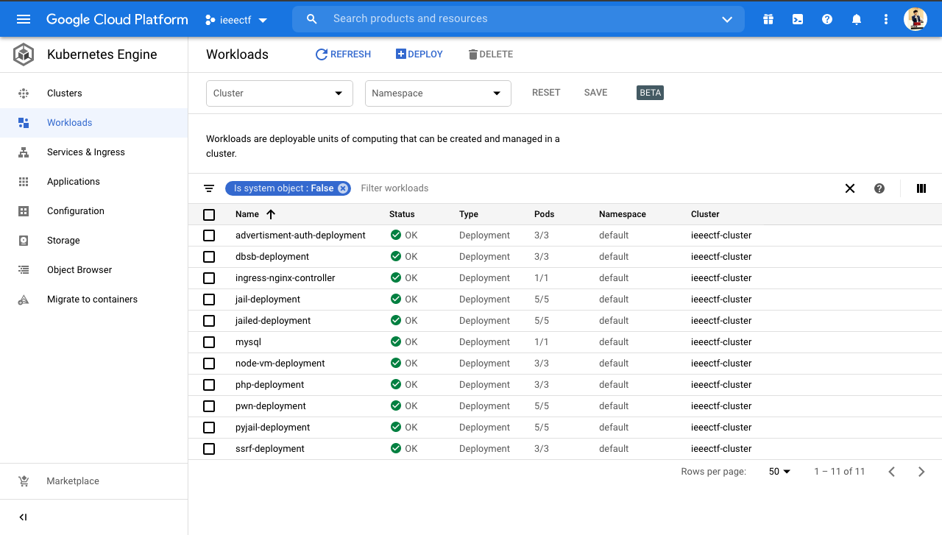This screenshot has width=942, height=535.
Task: Open Migrate to containers
Action: tap(92, 299)
